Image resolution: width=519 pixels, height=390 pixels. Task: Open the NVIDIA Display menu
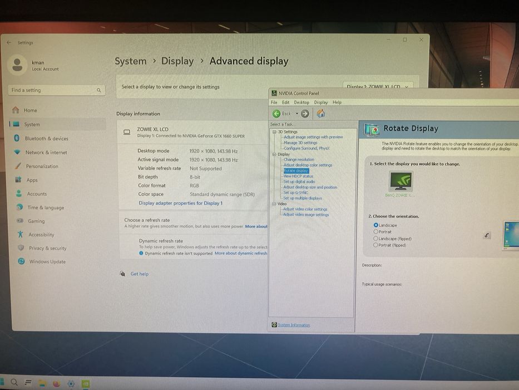321,103
